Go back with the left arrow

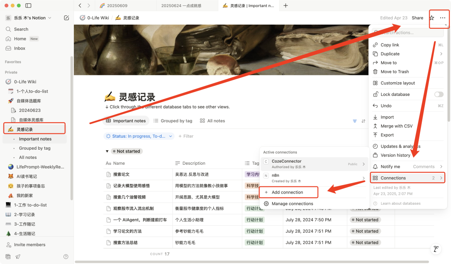click(x=80, y=5)
